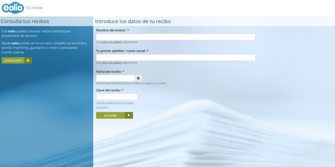Click the "Tus recibos" header text
The height and width of the screenshot is (167, 335).
(34, 8)
